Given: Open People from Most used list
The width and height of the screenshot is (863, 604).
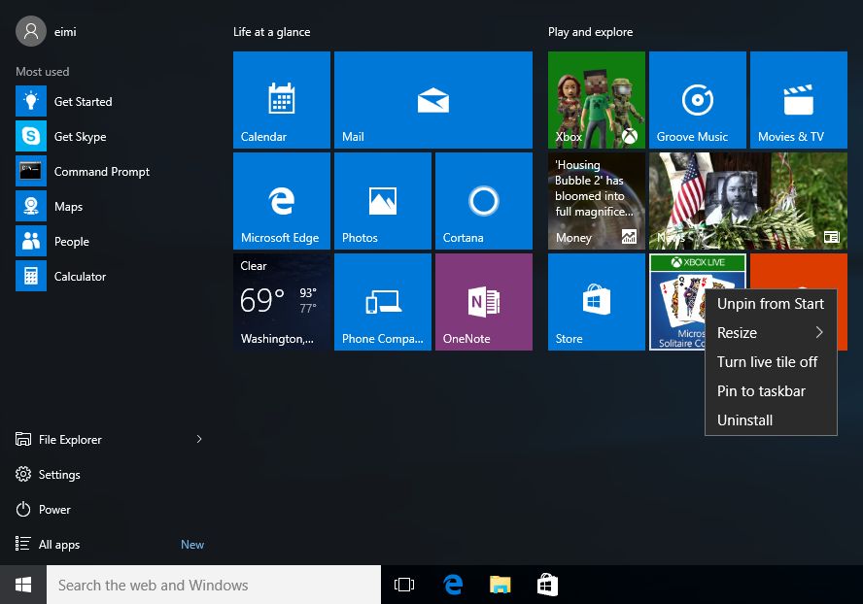Looking at the screenshot, I should pos(110,241).
